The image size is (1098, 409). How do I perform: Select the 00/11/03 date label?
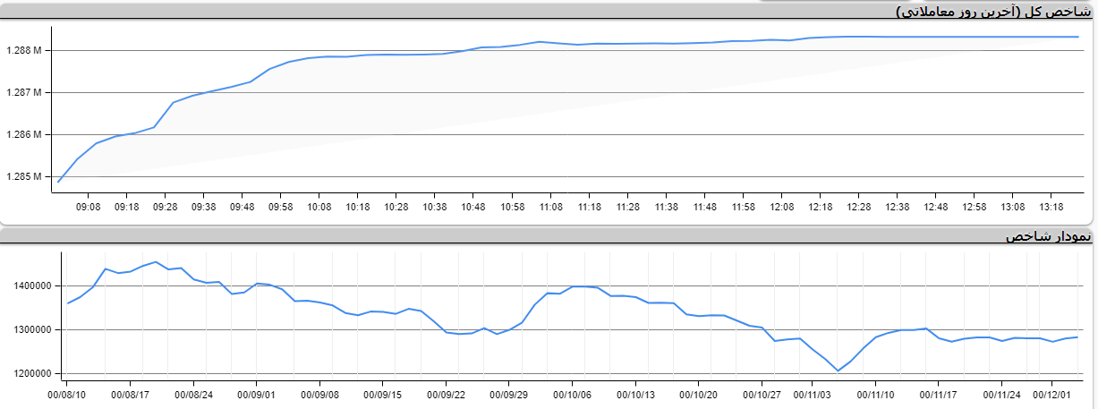point(813,393)
